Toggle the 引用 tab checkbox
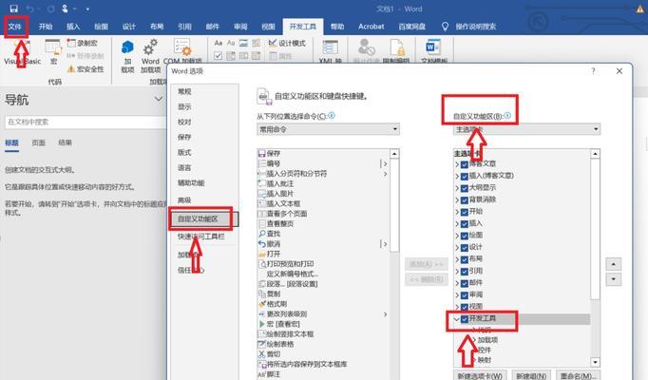Screen dimensions: 648x380 tap(465, 272)
